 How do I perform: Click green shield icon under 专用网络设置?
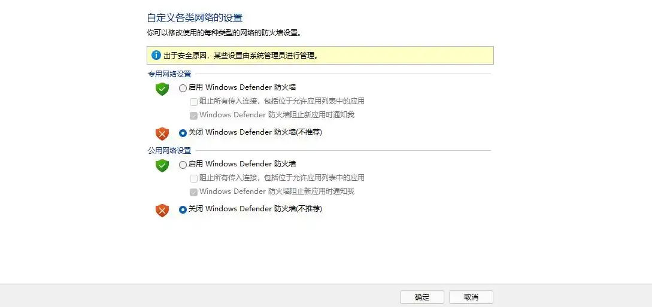[x=162, y=89]
